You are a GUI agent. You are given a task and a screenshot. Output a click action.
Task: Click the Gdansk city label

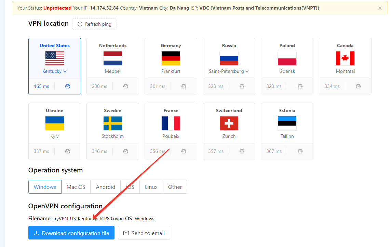(x=287, y=71)
